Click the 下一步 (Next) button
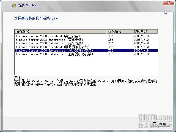Viewport: 176px width, 132px height. [x=160, y=124]
